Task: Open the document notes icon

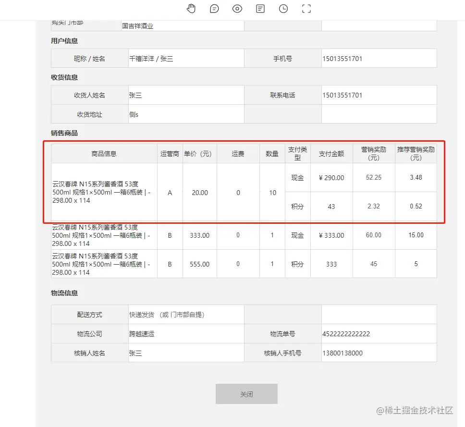Action: pyautogui.click(x=260, y=9)
